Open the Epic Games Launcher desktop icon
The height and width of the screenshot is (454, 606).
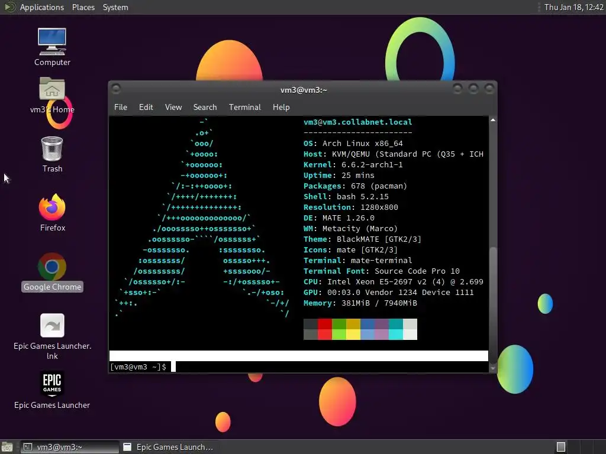[x=52, y=390]
